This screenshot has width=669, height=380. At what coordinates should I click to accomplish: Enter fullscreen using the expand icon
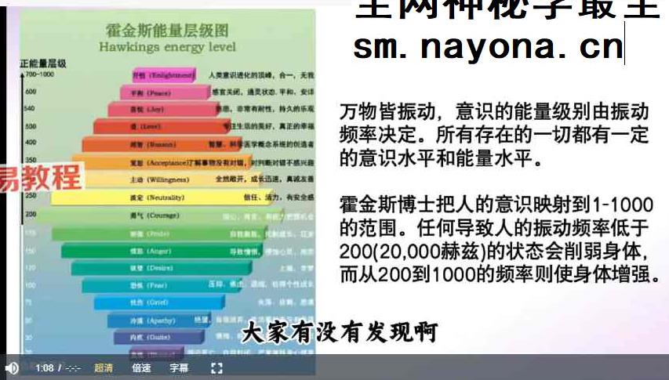pos(216,368)
